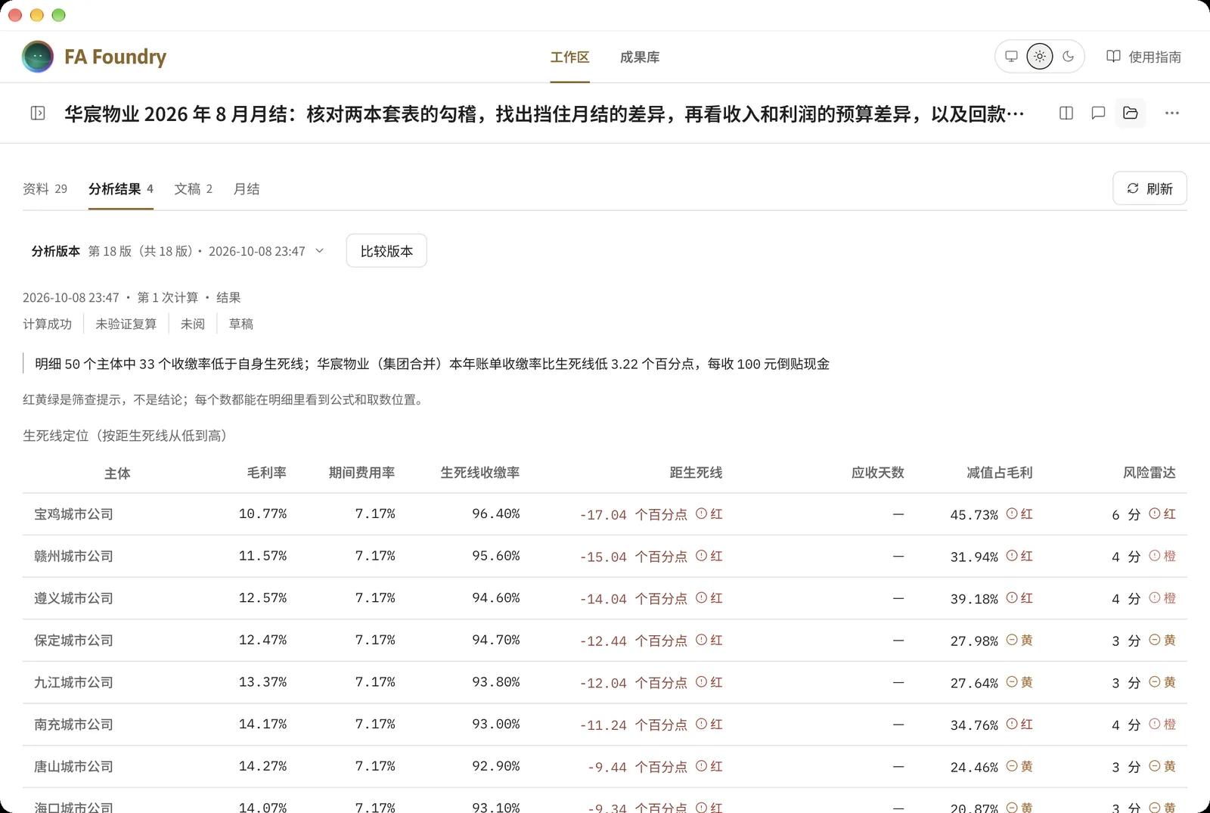This screenshot has width=1210, height=813.
Task: Click the 未验证复算 status tag
Action: pyautogui.click(x=126, y=324)
